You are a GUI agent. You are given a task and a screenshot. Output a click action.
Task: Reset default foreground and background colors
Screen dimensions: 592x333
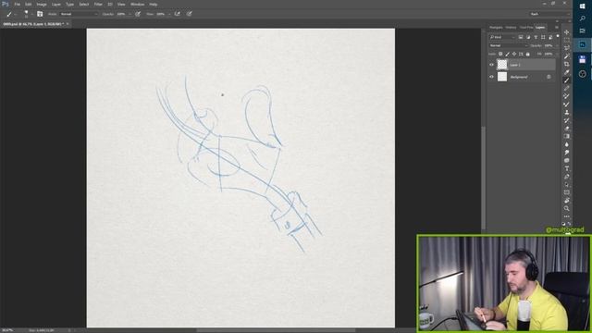(563, 224)
